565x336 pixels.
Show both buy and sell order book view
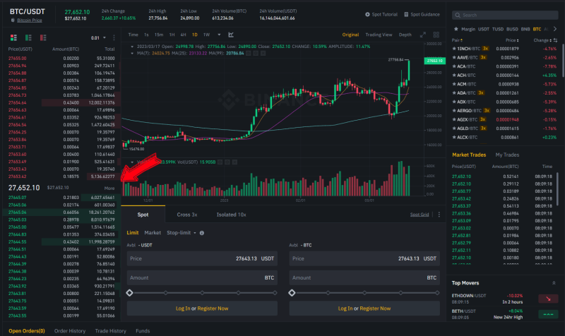click(13, 37)
